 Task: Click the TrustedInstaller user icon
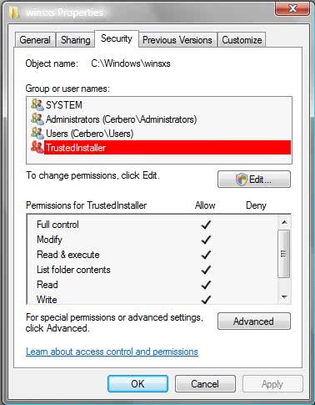[37, 147]
